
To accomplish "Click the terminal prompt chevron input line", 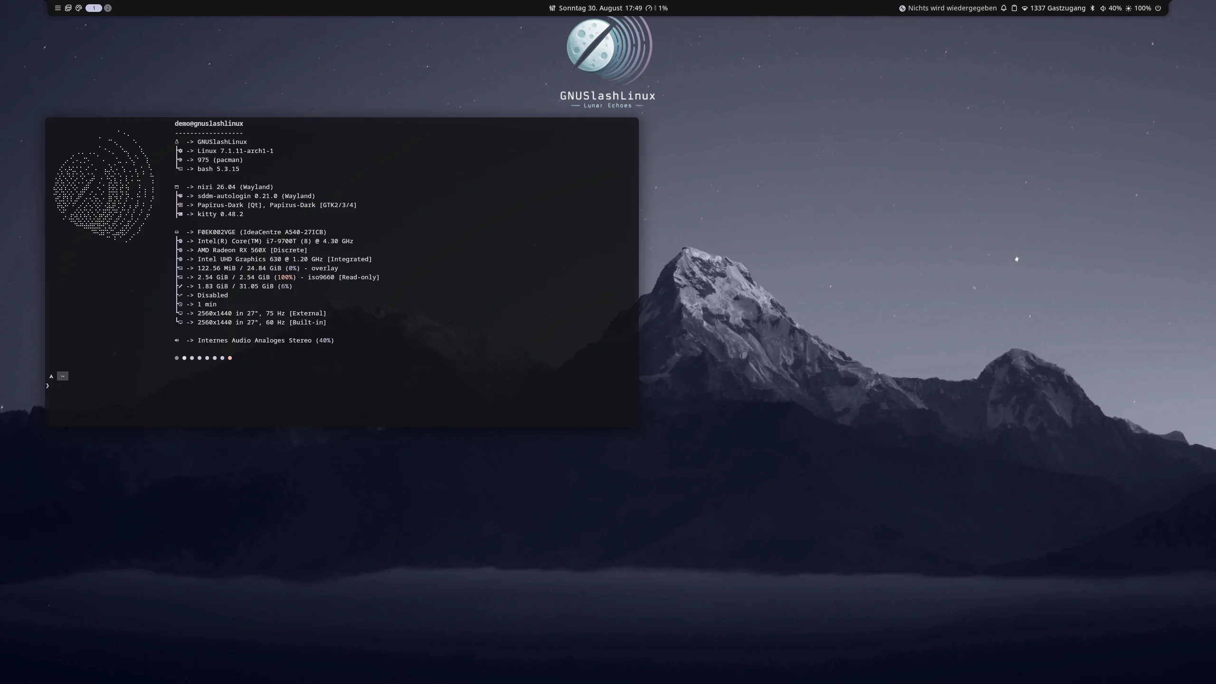I will tap(47, 386).
